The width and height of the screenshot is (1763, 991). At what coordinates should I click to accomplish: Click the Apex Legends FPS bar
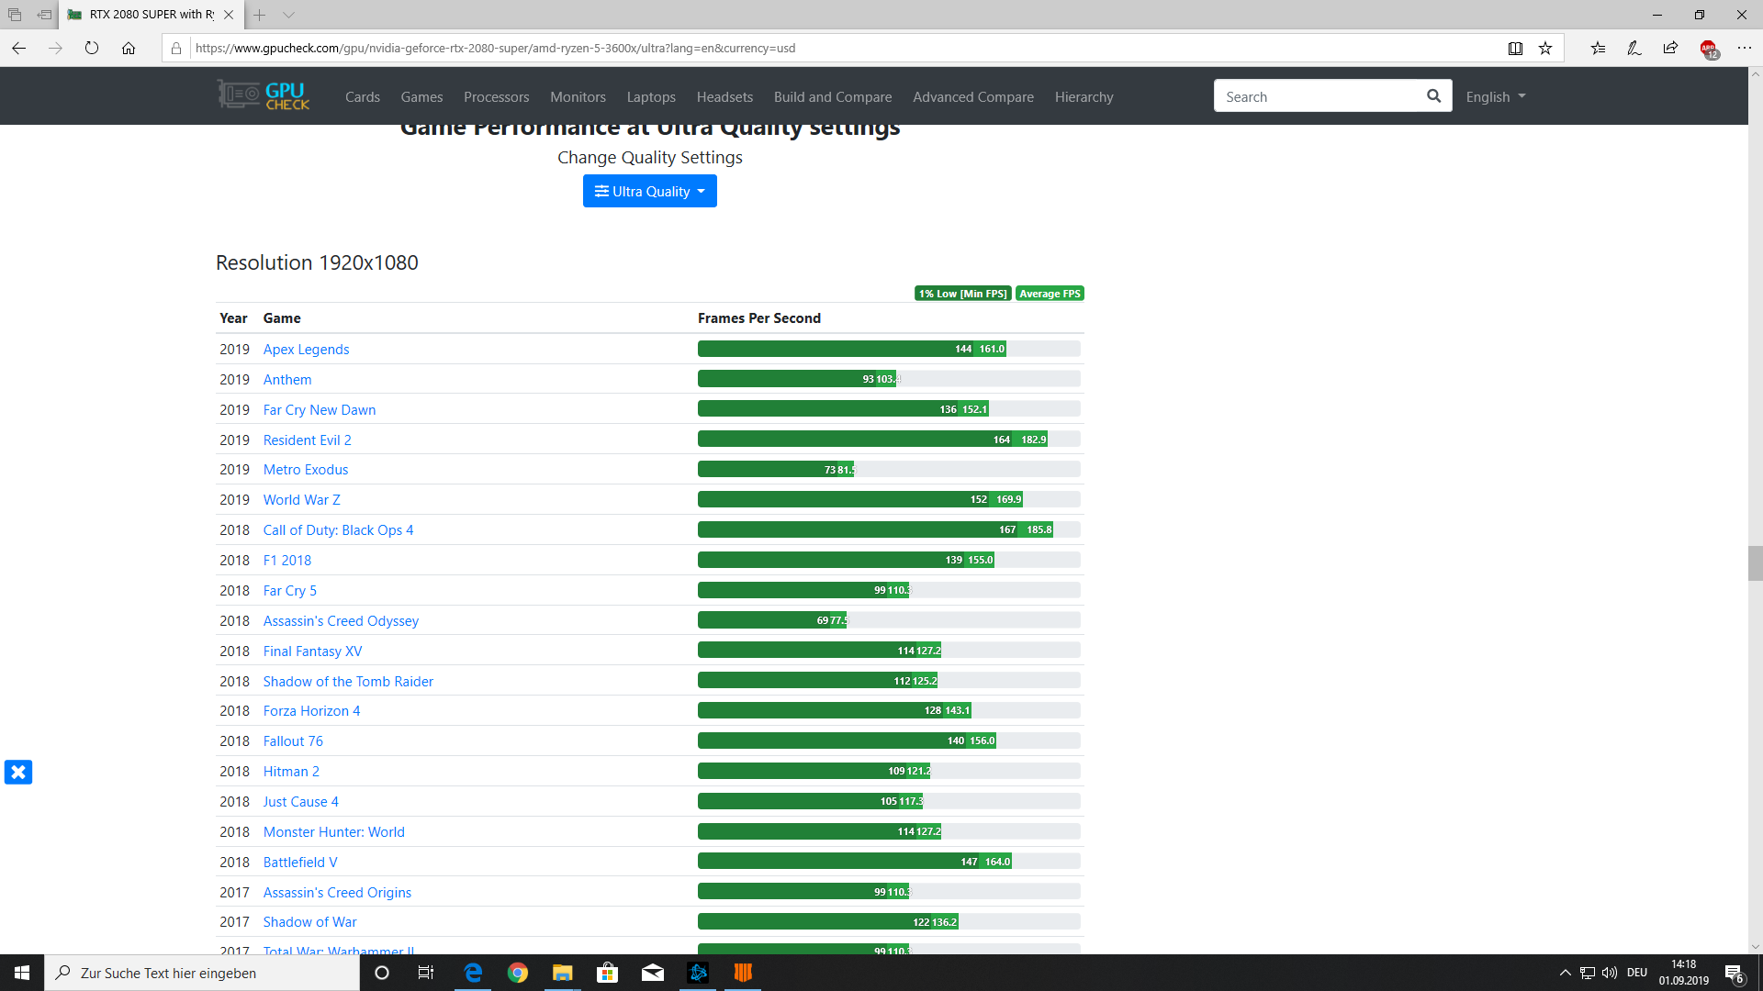tap(889, 349)
